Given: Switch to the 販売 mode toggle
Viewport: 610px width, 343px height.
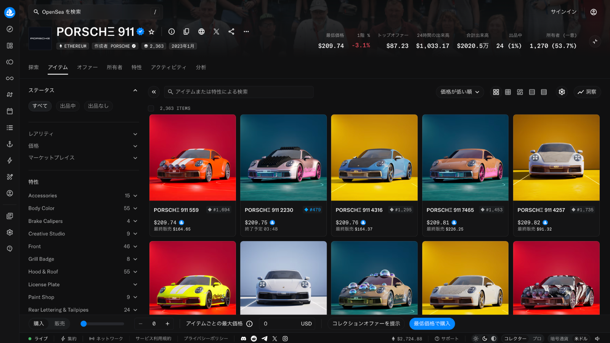Looking at the screenshot, I should coord(60,324).
